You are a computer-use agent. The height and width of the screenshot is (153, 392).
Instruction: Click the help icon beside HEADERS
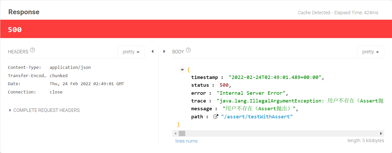[x=32, y=50]
